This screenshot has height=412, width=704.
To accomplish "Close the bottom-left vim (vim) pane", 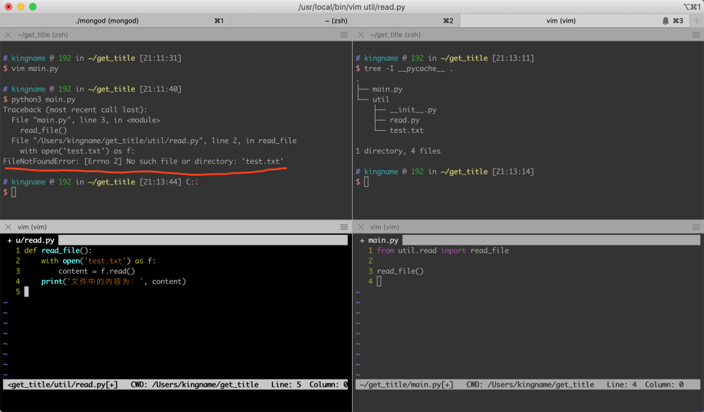I will pos(8,227).
